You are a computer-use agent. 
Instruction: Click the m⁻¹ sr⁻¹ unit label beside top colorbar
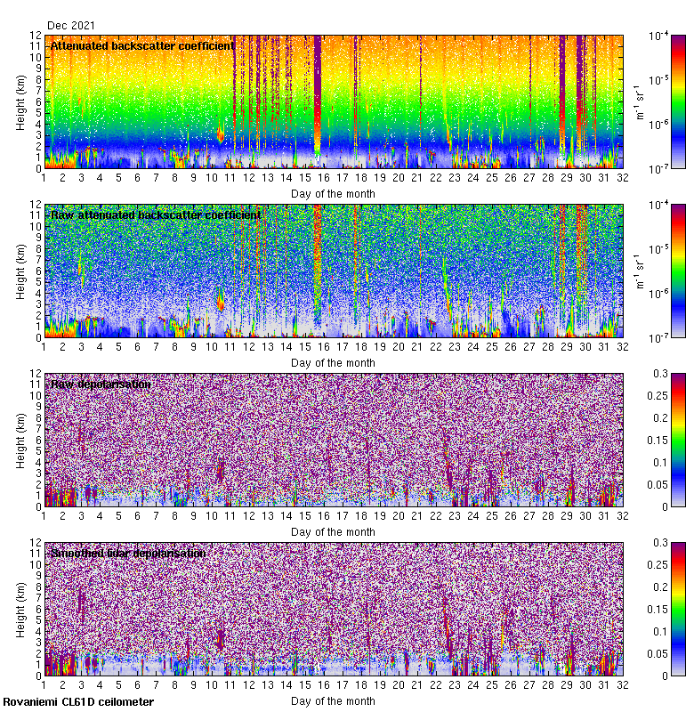pos(641,101)
